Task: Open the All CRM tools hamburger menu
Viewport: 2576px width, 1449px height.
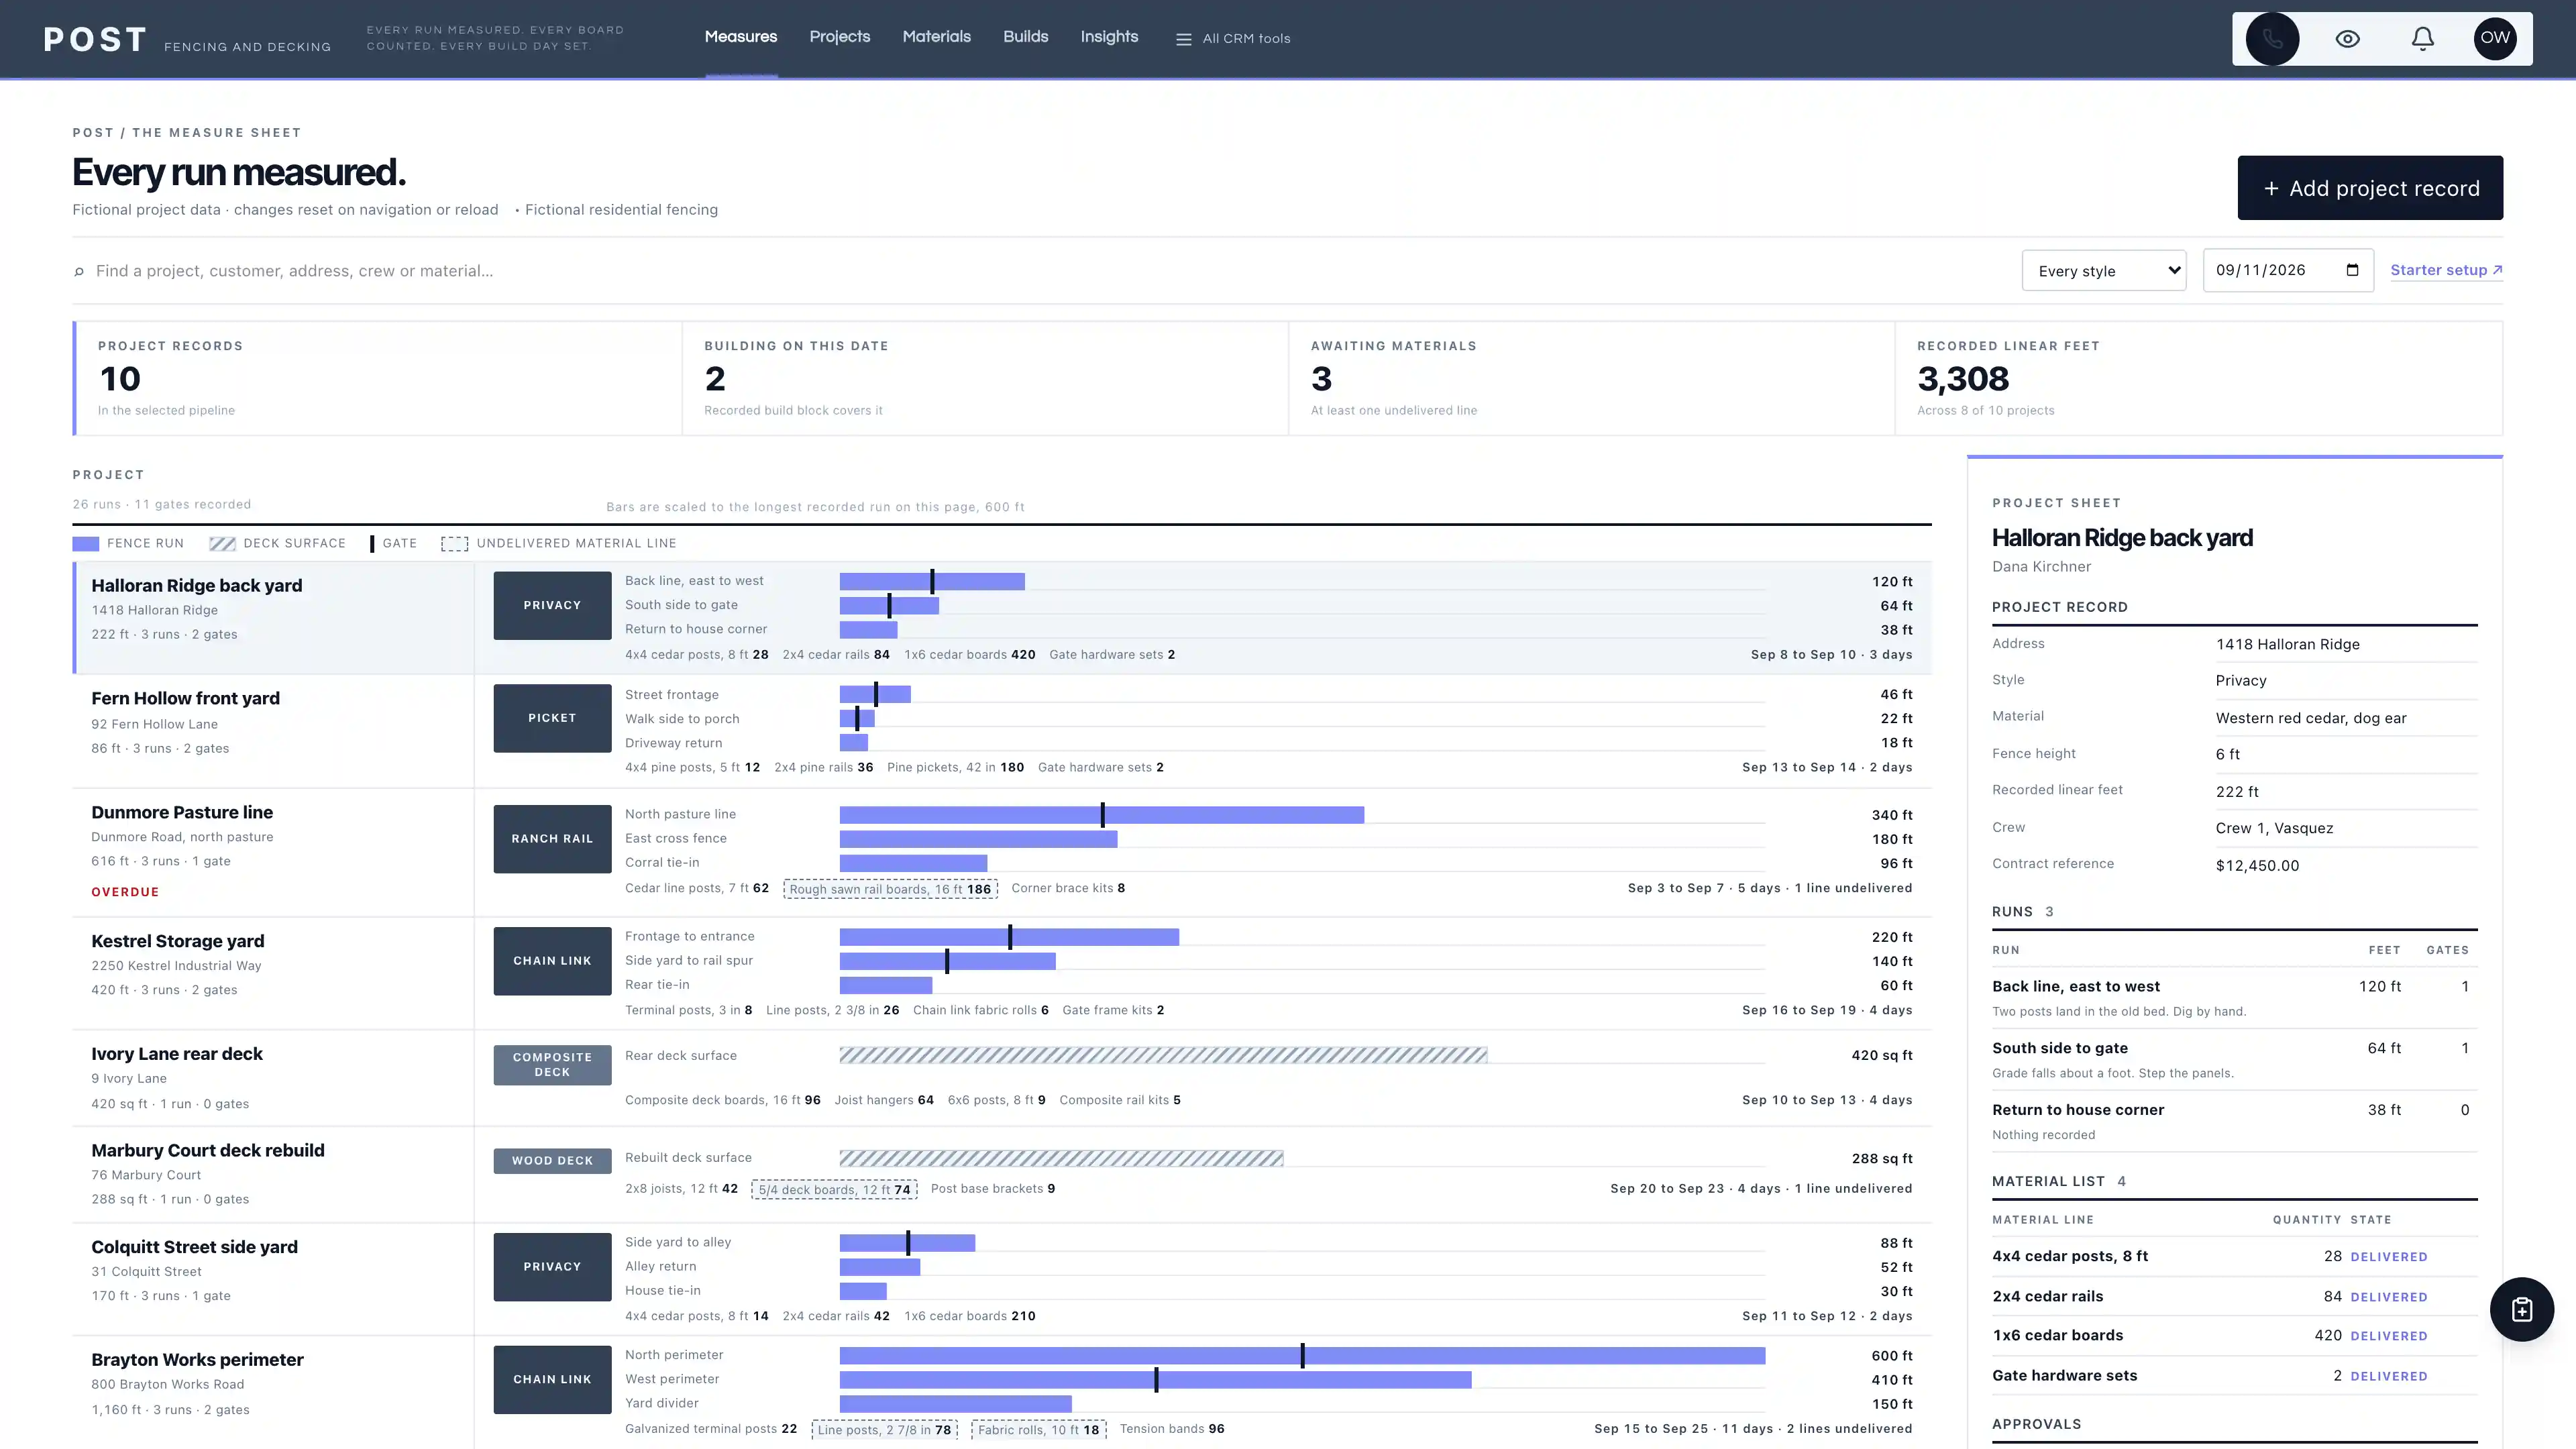Action: pos(1233,39)
